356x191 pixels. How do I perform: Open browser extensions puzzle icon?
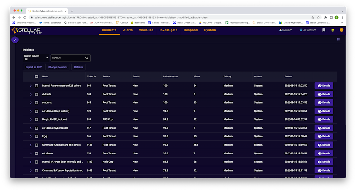point(325,17)
